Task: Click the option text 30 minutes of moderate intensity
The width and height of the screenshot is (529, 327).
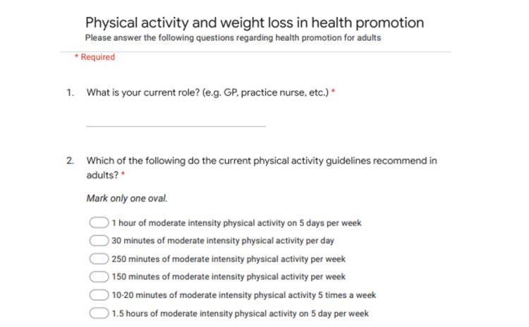Action: tap(223, 241)
